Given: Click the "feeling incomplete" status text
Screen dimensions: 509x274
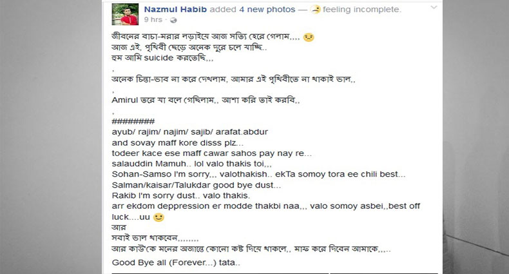Looking at the screenshot, I should point(362,10).
